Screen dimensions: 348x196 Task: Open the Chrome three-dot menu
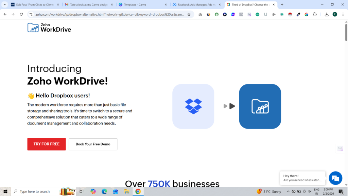click(x=343, y=14)
